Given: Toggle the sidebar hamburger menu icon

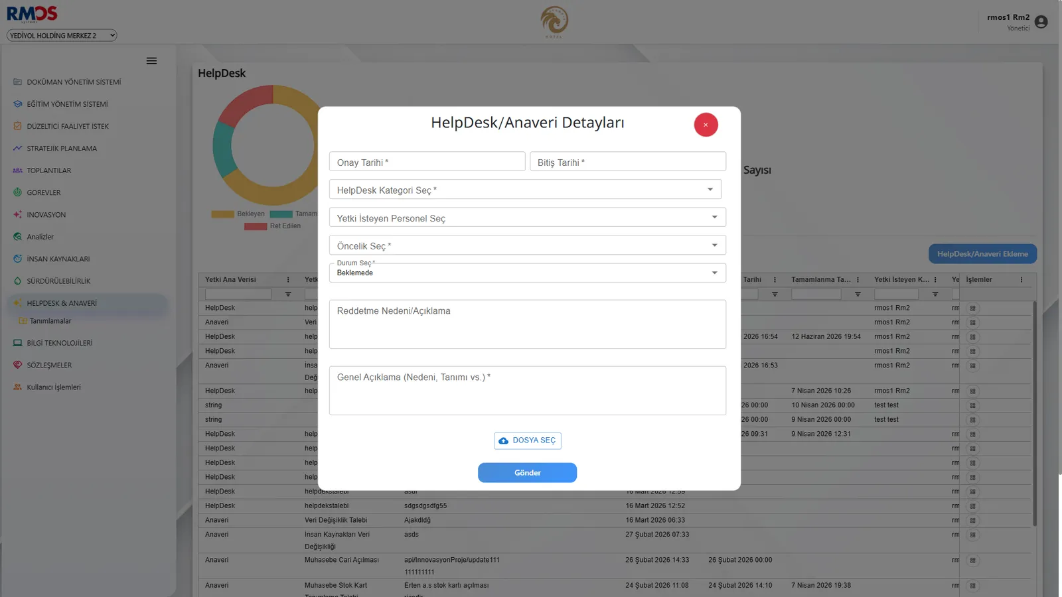Looking at the screenshot, I should coord(151,61).
